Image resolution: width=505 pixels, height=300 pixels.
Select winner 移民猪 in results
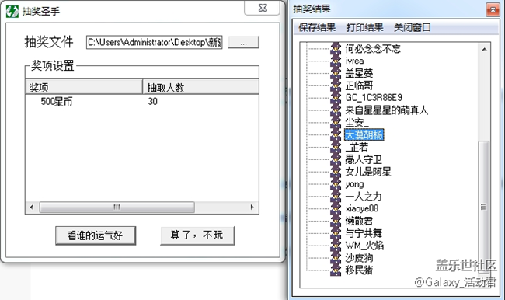(x=359, y=270)
